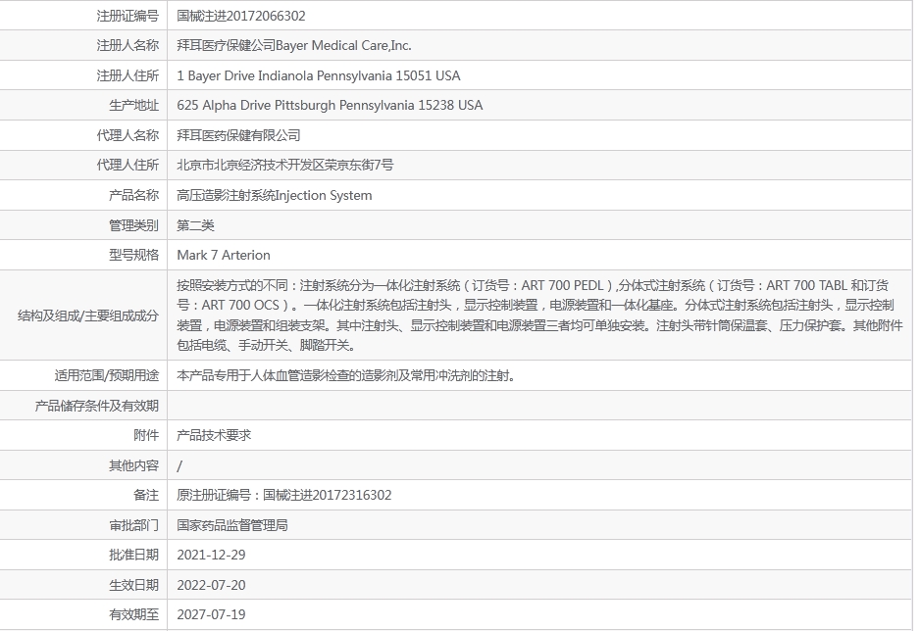Select approval date 2021-12-29
The width and height of the screenshot is (920, 631).
pyautogui.click(x=211, y=555)
